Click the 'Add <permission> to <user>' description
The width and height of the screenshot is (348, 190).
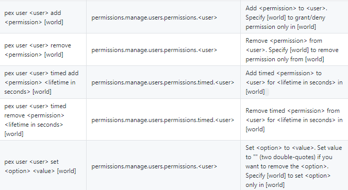(x=287, y=8)
